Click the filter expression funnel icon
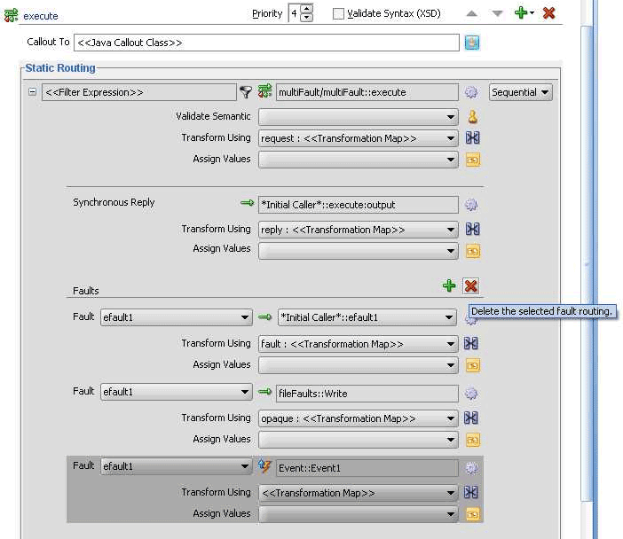This screenshot has width=623, height=539. point(246,92)
